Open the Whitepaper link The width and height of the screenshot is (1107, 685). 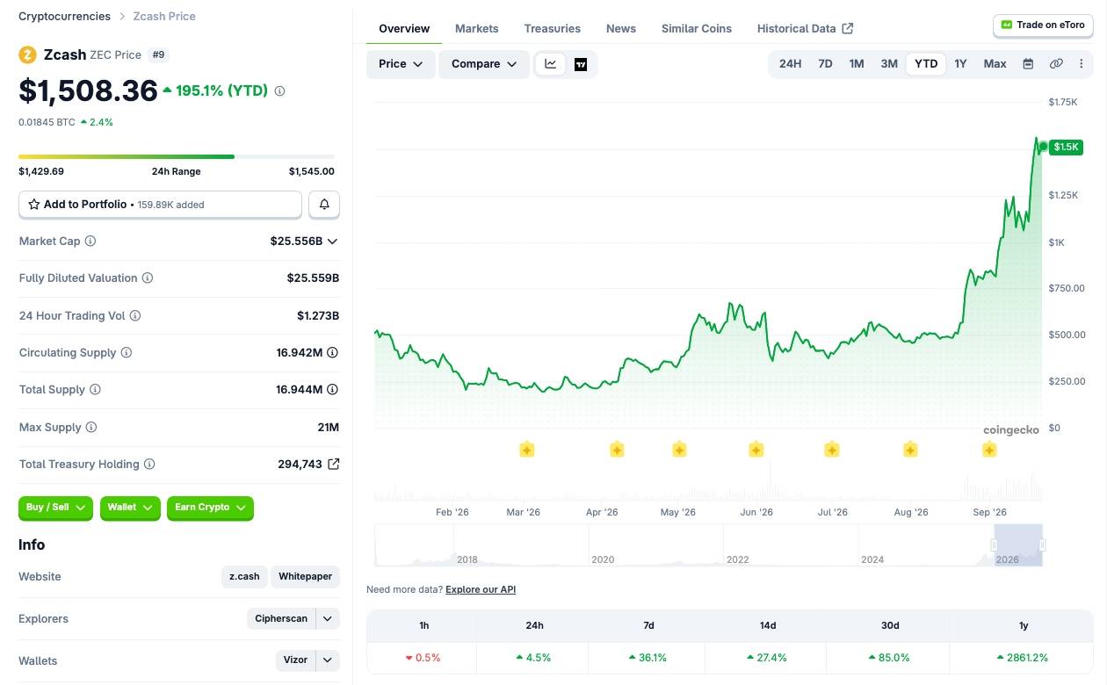[x=305, y=577]
